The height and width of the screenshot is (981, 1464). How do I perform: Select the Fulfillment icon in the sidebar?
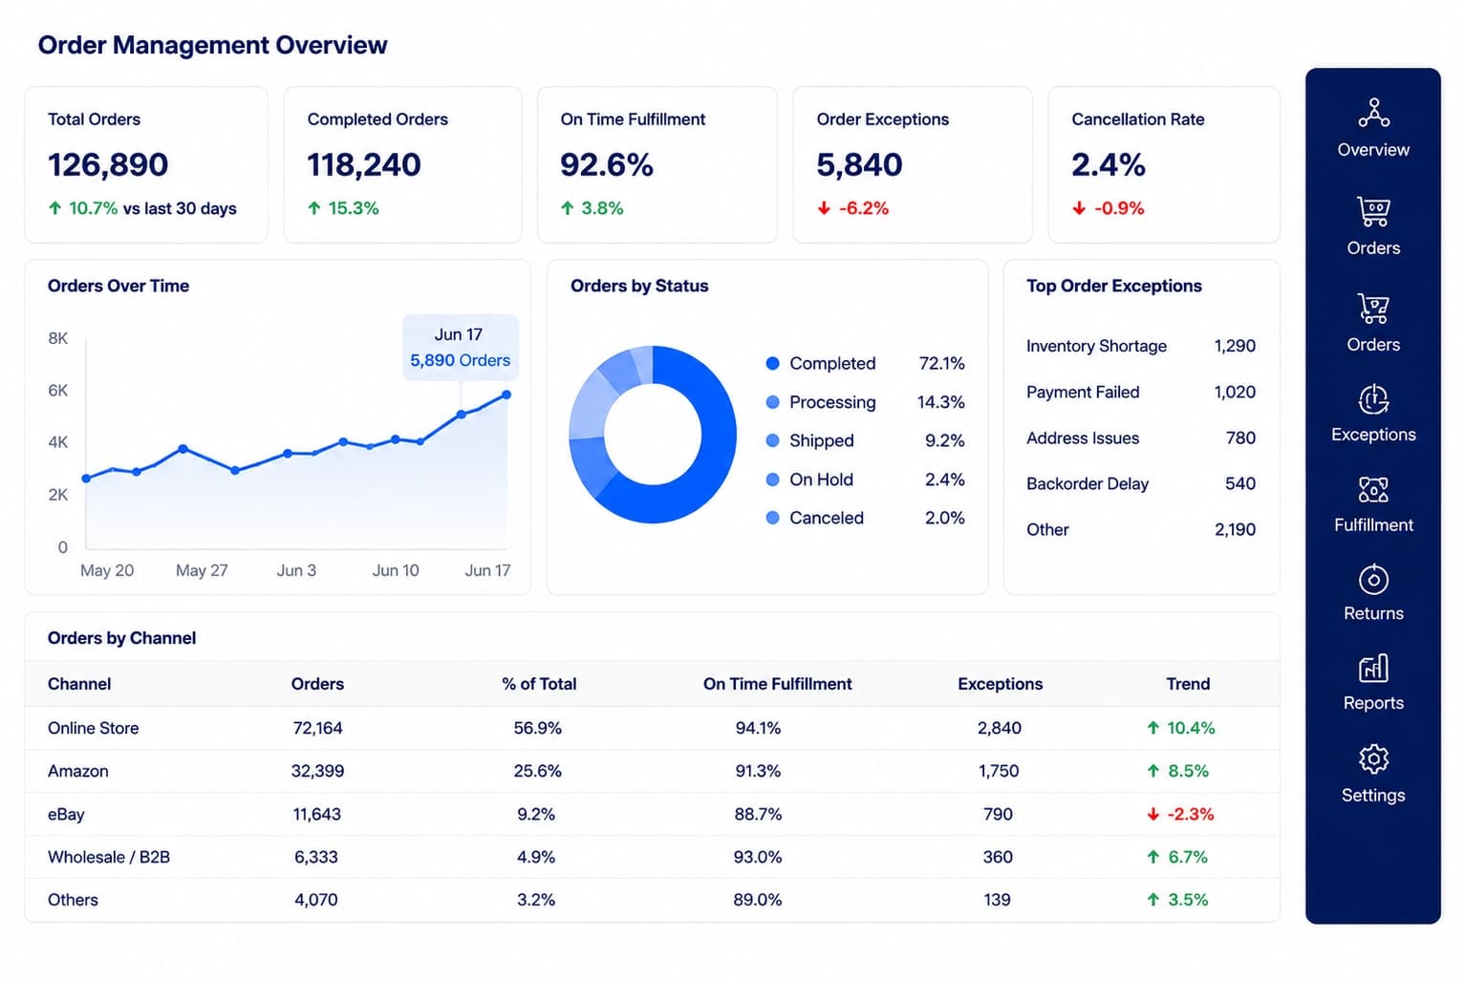pos(1373,490)
